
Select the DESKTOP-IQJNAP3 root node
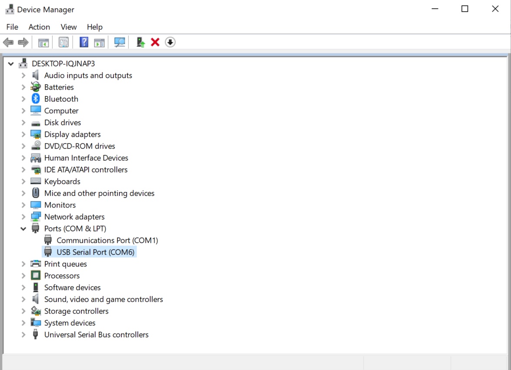point(62,63)
